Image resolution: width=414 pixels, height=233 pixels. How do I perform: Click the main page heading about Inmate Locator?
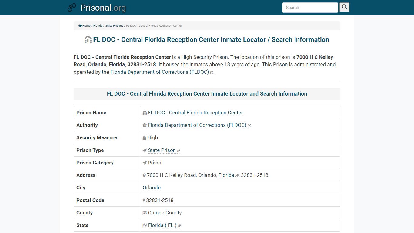pos(211,39)
